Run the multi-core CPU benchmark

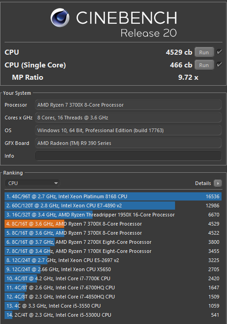click(x=204, y=52)
